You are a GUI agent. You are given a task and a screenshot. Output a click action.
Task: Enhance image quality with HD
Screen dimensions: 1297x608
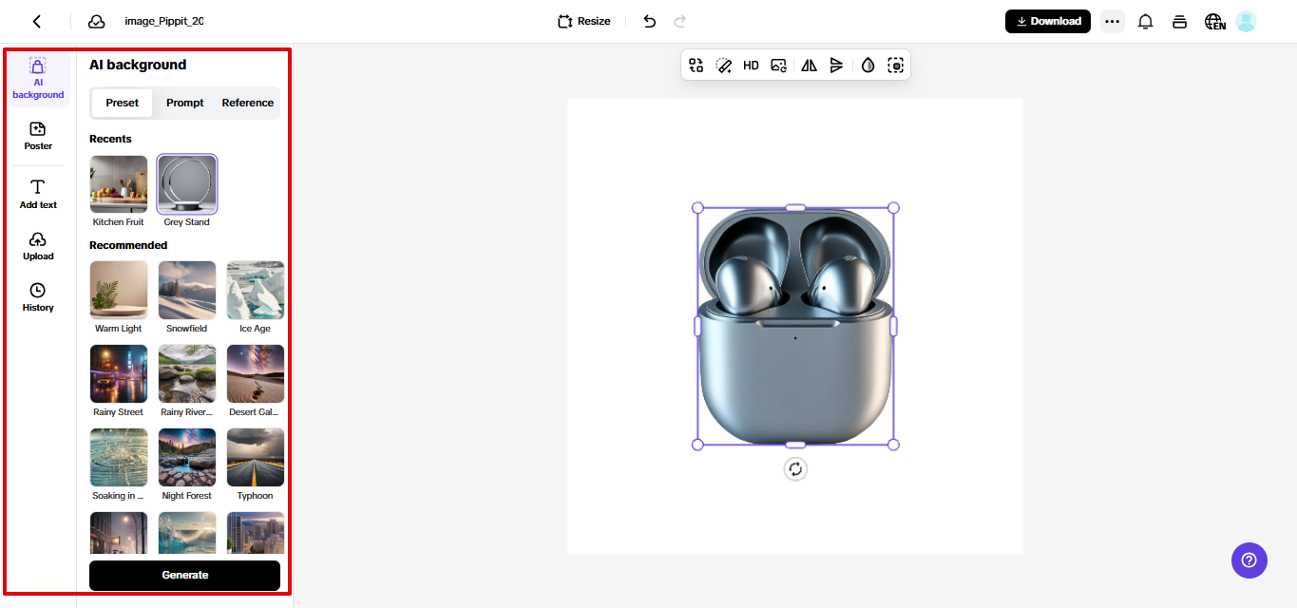751,65
